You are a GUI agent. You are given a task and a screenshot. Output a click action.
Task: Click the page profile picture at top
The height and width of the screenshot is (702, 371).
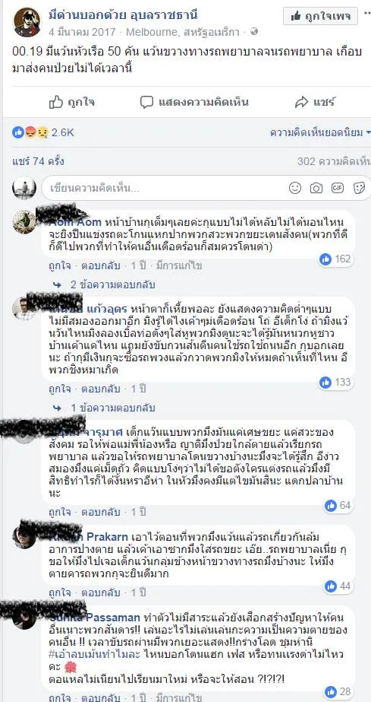(x=27, y=22)
